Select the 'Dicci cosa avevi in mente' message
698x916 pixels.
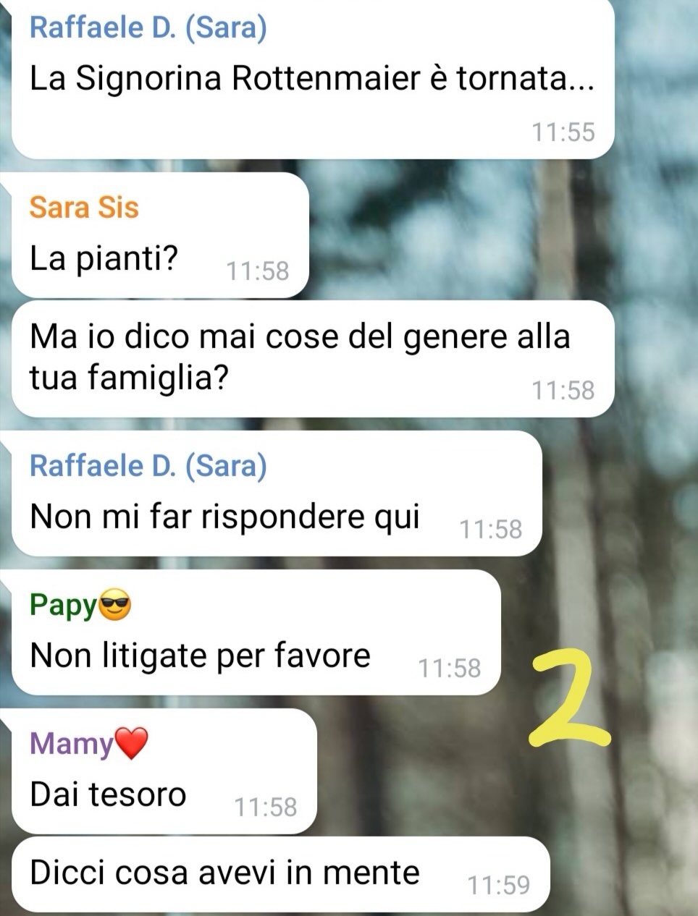point(281,874)
